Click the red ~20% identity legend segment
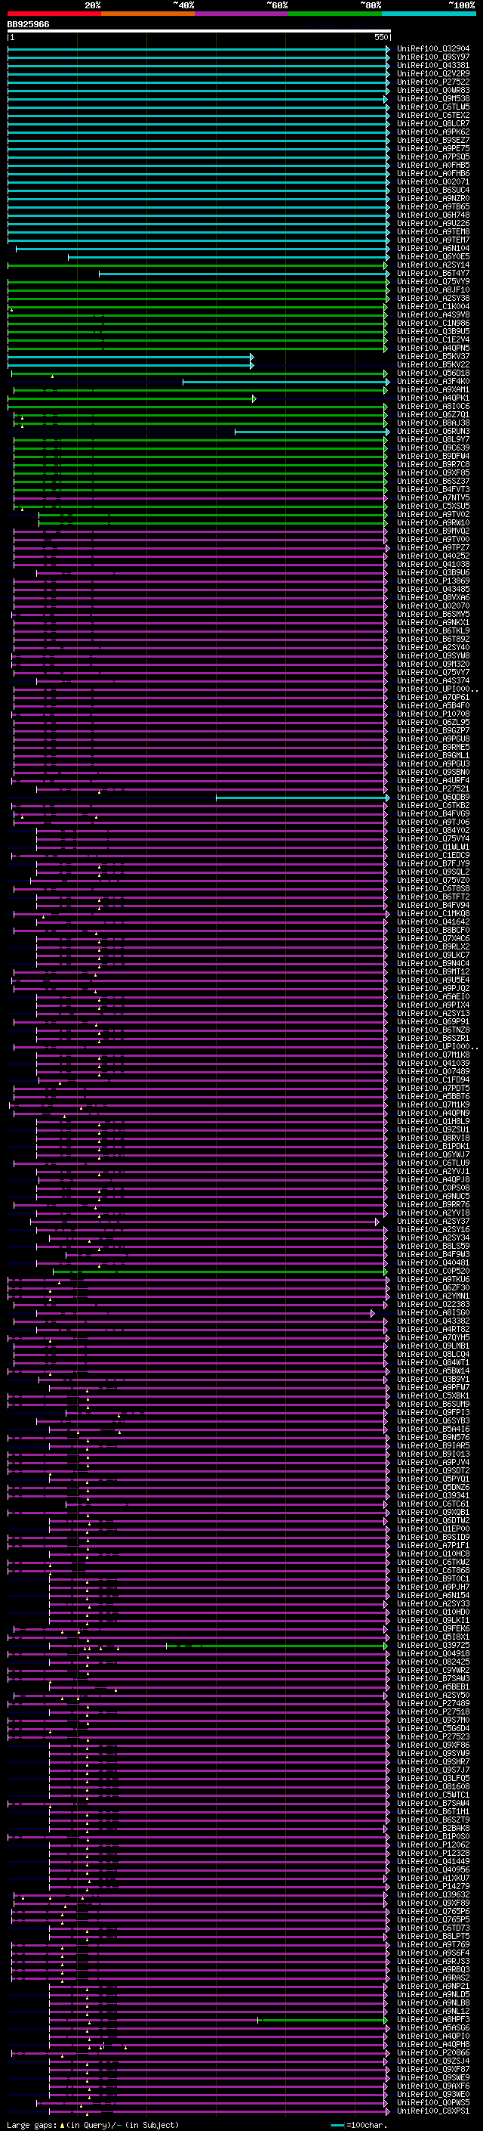This screenshot has width=483, height=2131. 54,14
